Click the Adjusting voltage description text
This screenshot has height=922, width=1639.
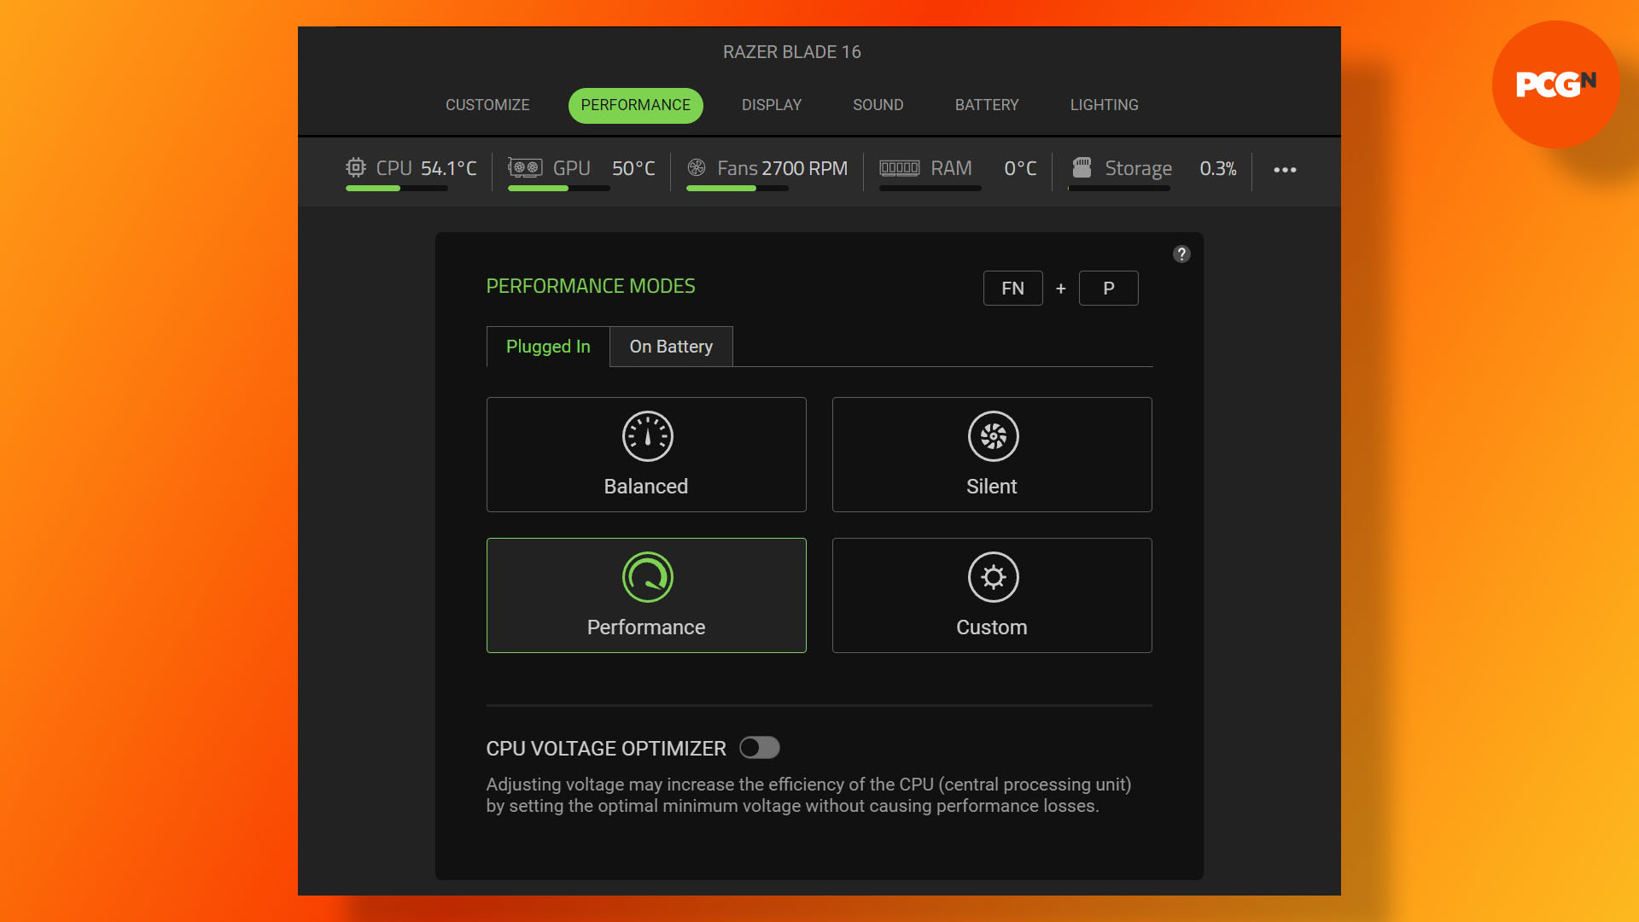(808, 795)
